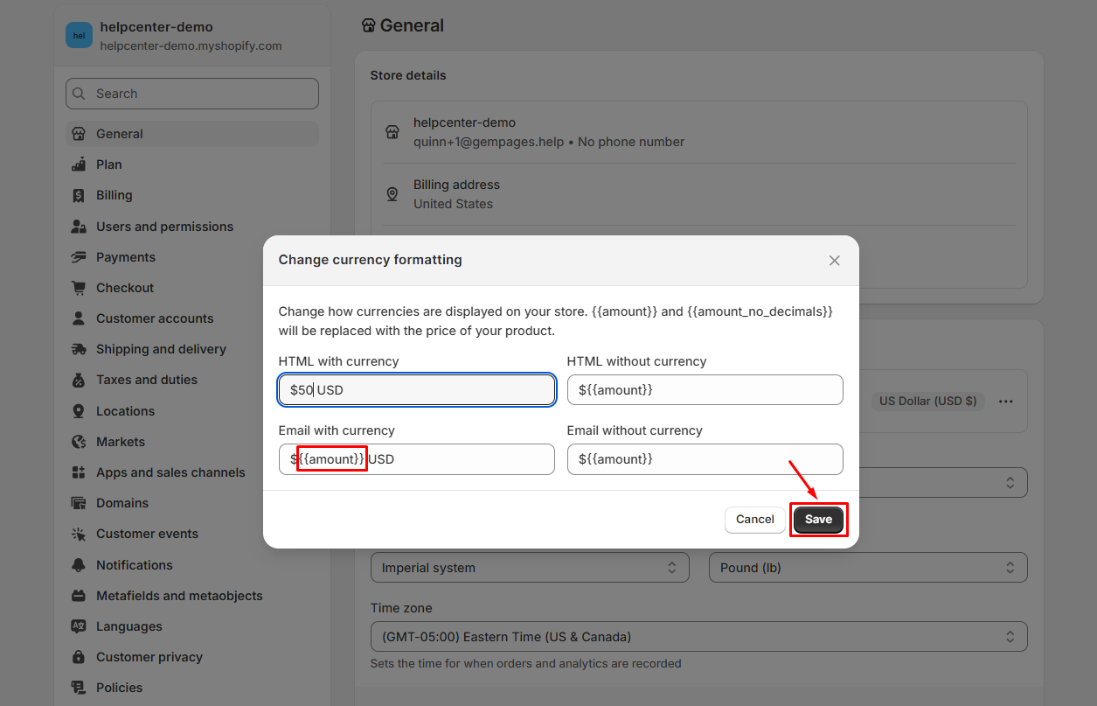This screenshot has height=706, width=1097.
Task: Click the sidebar Search box
Action: pos(192,94)
